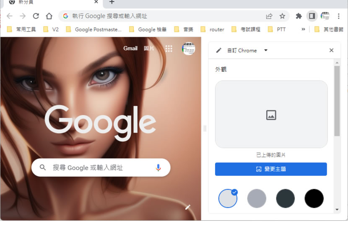Screen dimensions: 348x230
Task: Start voice search with the microphone
Action: [x=158, y=167]
